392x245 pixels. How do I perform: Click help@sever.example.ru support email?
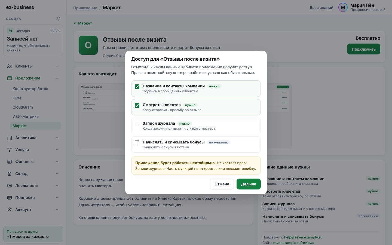303,237
